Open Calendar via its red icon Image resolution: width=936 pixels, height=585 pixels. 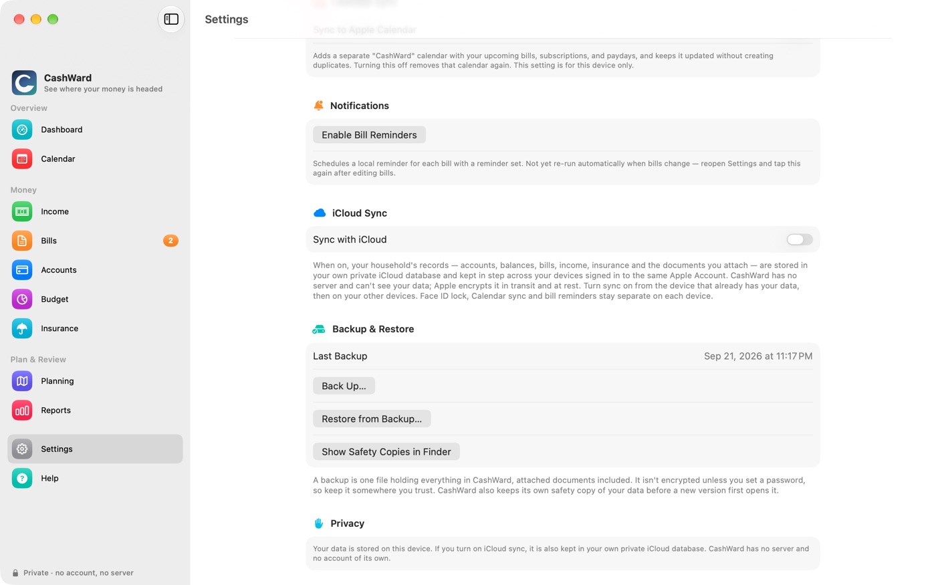coord(22,159)
